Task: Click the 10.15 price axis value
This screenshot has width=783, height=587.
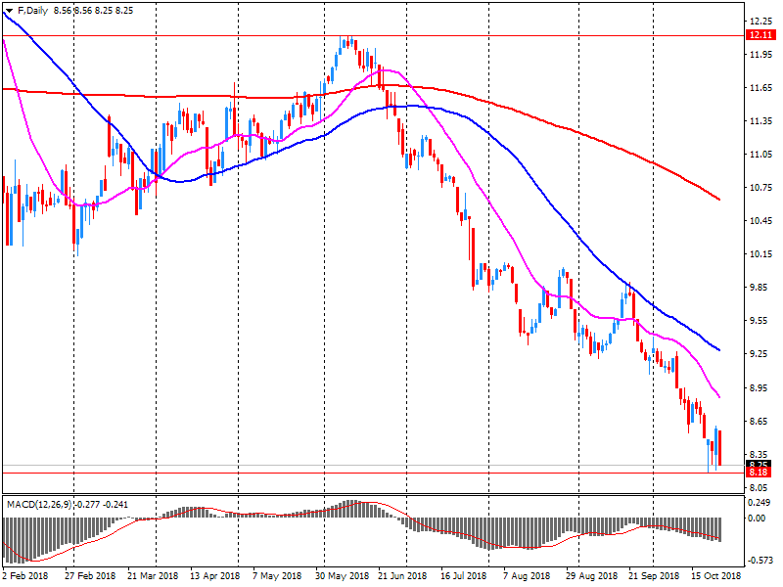Action: click(x=761, y=254)
